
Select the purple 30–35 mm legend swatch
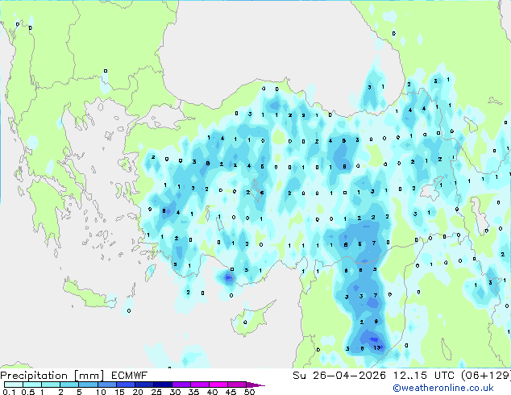[181, 385]
